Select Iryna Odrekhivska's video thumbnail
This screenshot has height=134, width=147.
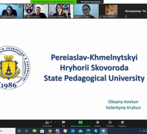coord(61,11)
